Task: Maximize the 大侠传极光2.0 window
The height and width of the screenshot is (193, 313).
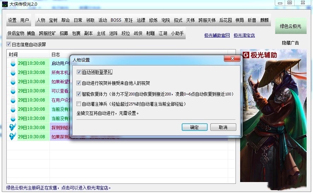Action: pos(290,2)
